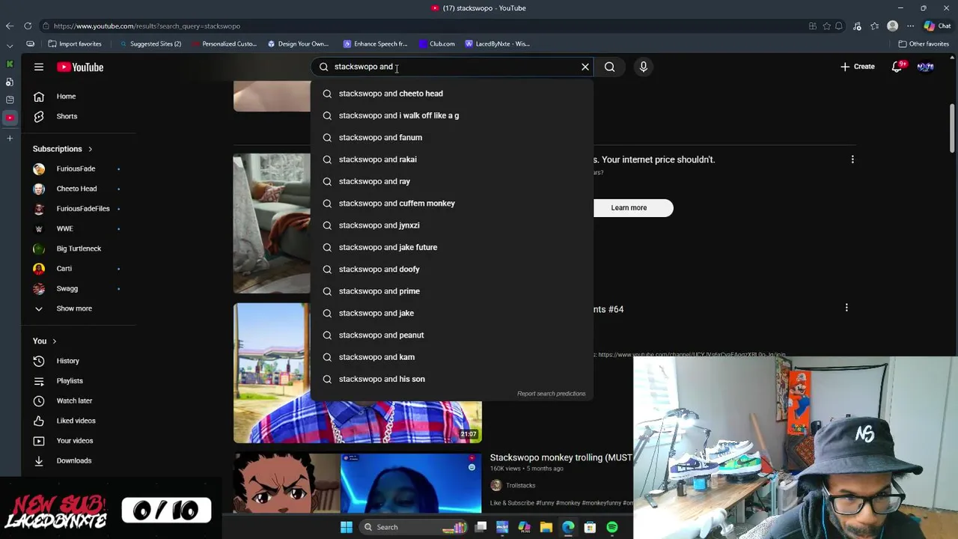Open Spotify from the taskbar
Viewport: 958px width, 539px height.
[x=612, y=527]
